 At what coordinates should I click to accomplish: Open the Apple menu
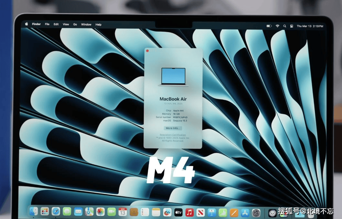27,24
